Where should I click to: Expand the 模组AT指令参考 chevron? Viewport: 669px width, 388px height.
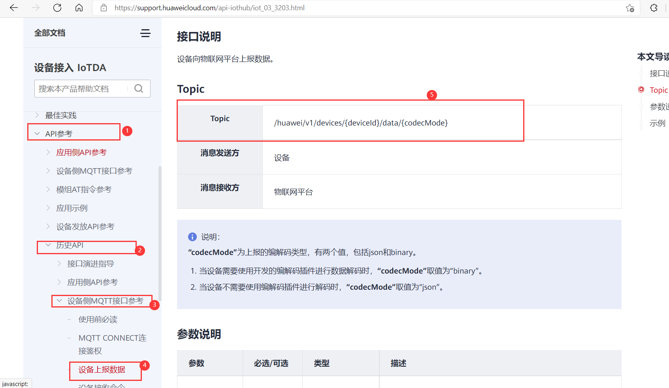(48, 189)
